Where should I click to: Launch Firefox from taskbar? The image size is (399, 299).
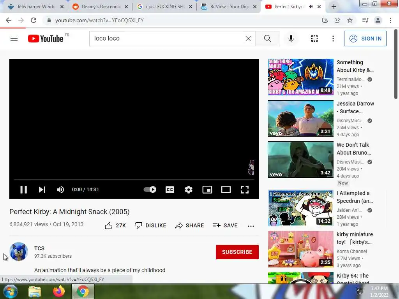click(x=59, y=291)
